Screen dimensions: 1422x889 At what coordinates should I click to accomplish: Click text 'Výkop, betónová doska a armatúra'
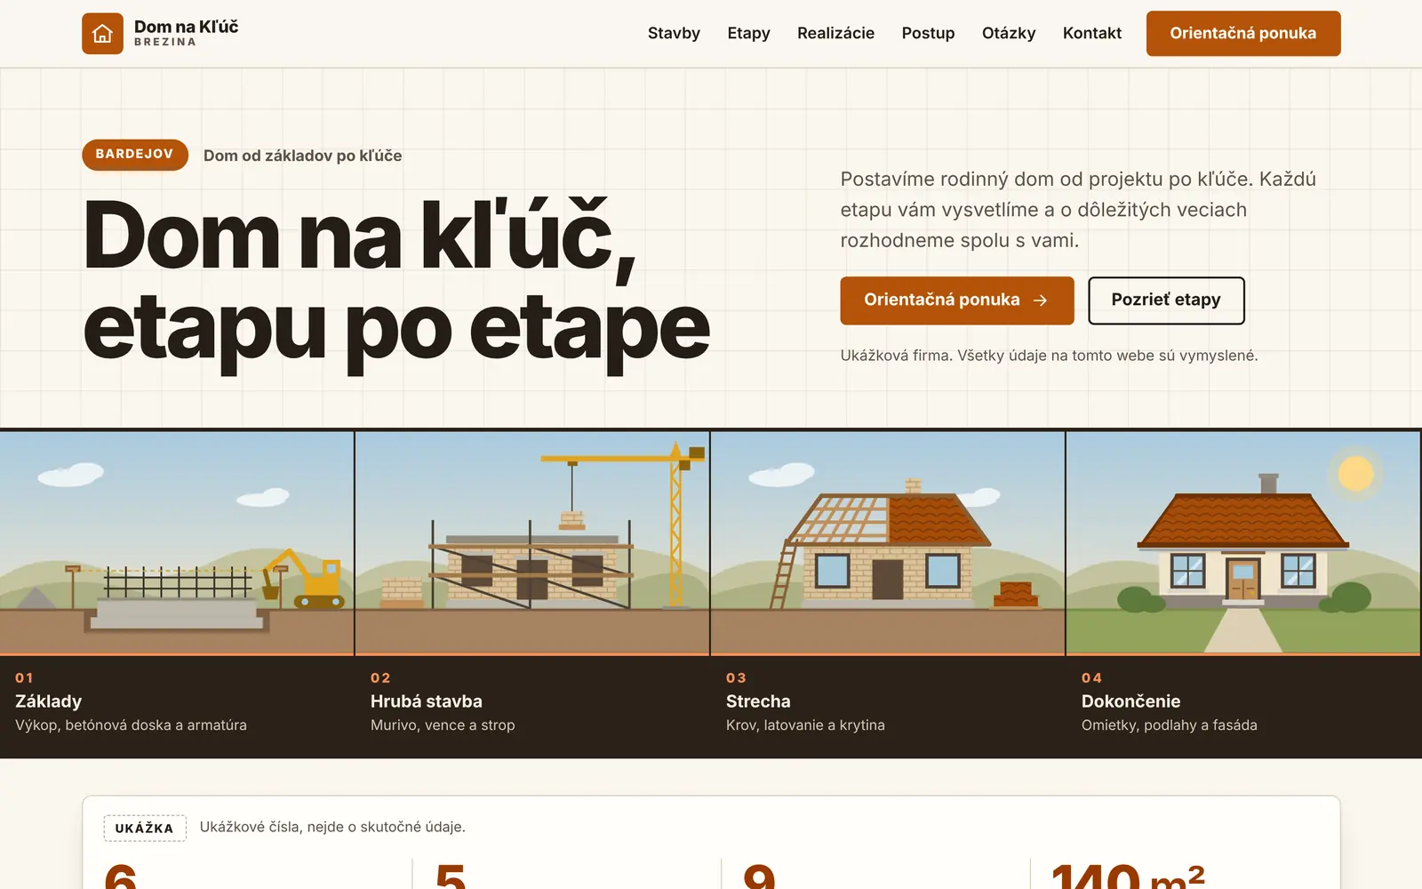132,725
